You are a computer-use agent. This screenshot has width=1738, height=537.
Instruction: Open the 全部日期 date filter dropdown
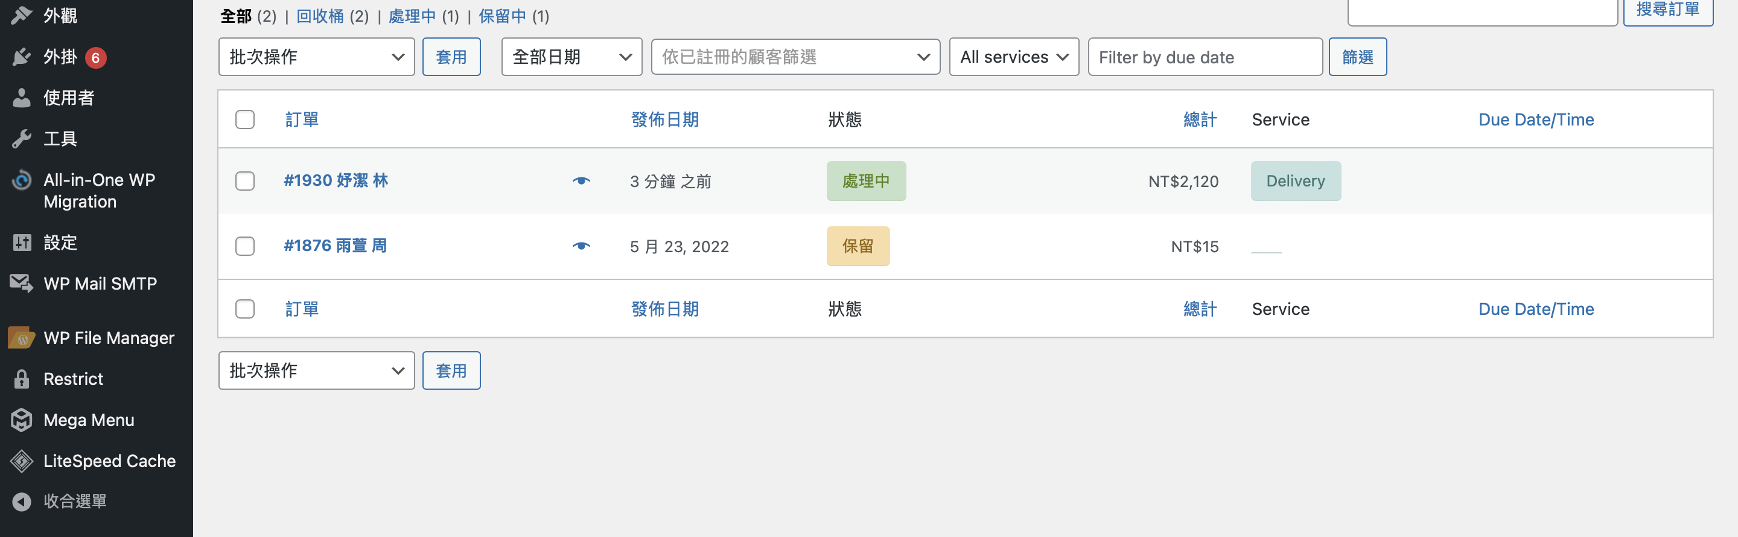click(x=571, y=57)
